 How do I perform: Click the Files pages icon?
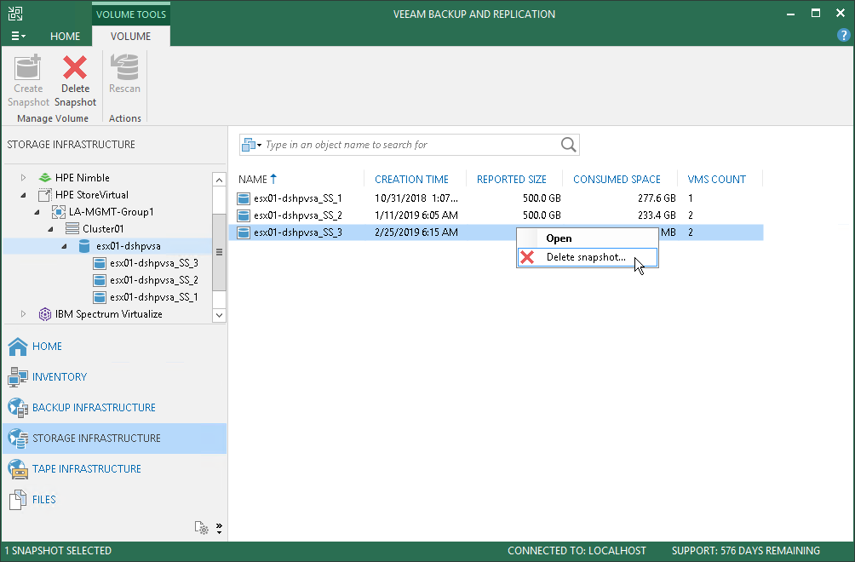pyautogui.click(x=18, y=499)
